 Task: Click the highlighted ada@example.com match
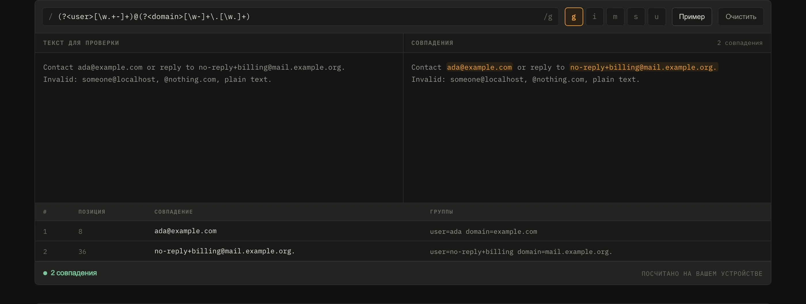pos(479,67)
